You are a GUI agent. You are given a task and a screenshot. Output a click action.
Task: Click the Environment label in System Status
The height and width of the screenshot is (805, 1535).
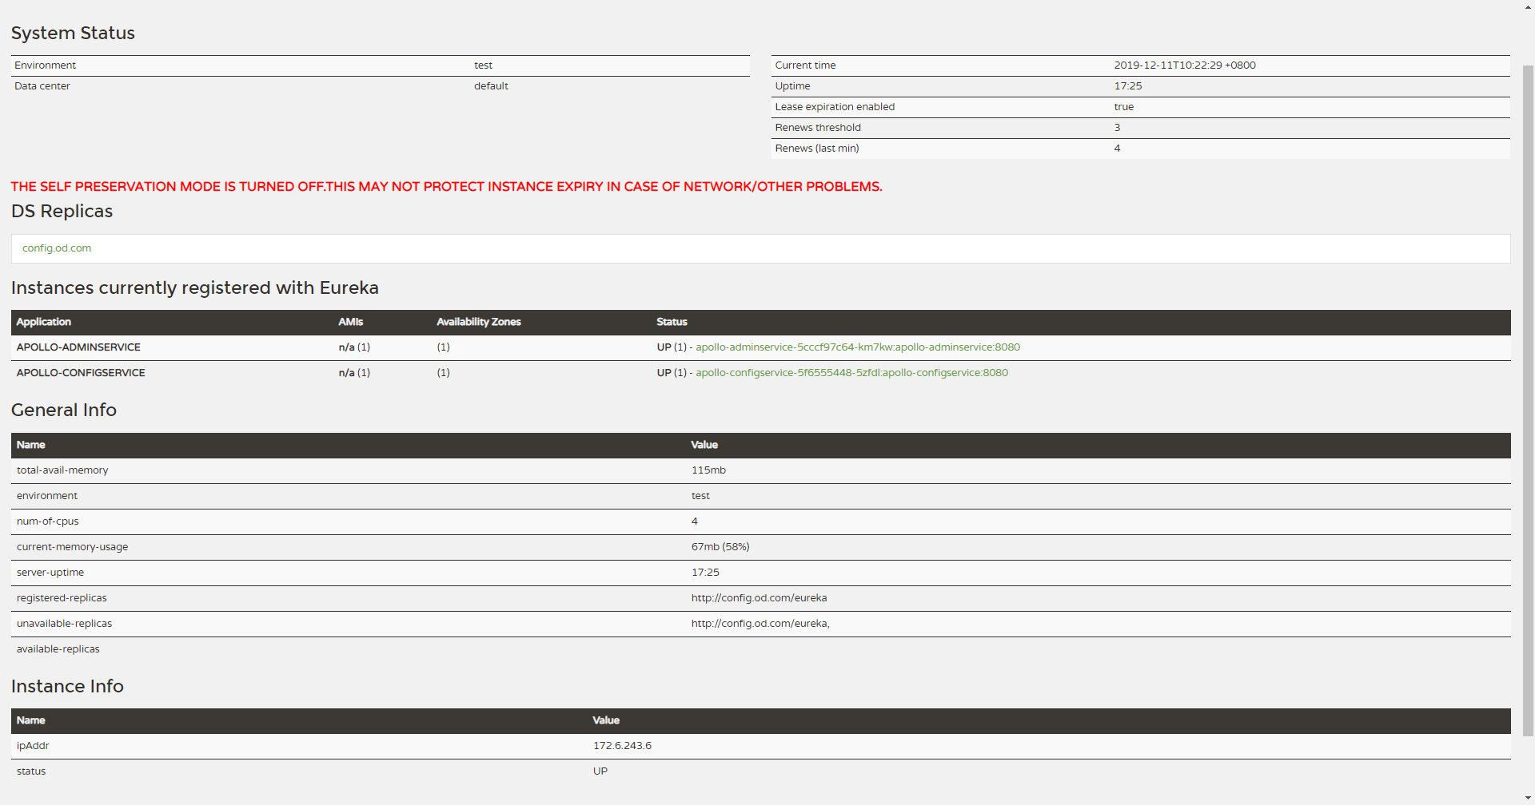tap(45, 65)
